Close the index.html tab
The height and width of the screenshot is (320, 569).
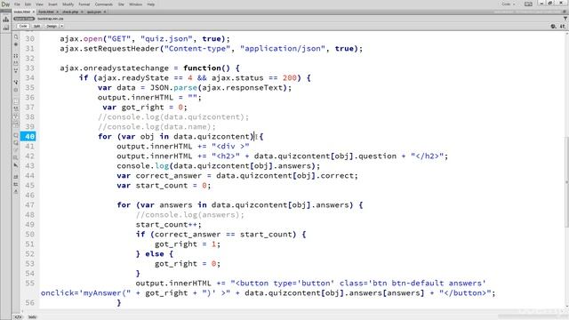coord(34,12)
